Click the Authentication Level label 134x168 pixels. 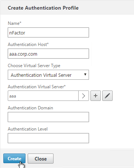pyautogui.click(x=28, y=129)
